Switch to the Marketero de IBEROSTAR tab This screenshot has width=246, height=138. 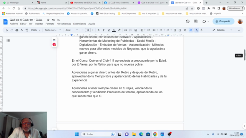click(85, 3)
